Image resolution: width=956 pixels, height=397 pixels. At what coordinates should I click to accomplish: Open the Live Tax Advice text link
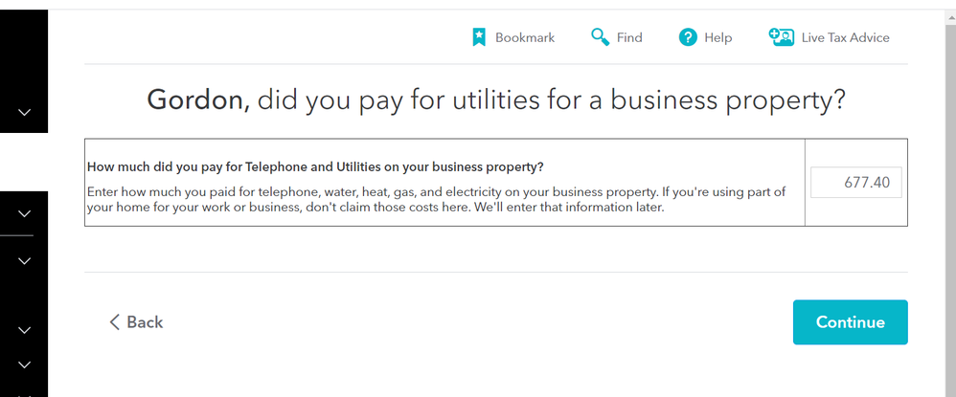(x=845, y=37)
